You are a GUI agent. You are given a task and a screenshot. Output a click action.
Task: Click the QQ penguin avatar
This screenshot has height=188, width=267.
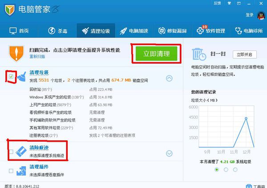261,16
